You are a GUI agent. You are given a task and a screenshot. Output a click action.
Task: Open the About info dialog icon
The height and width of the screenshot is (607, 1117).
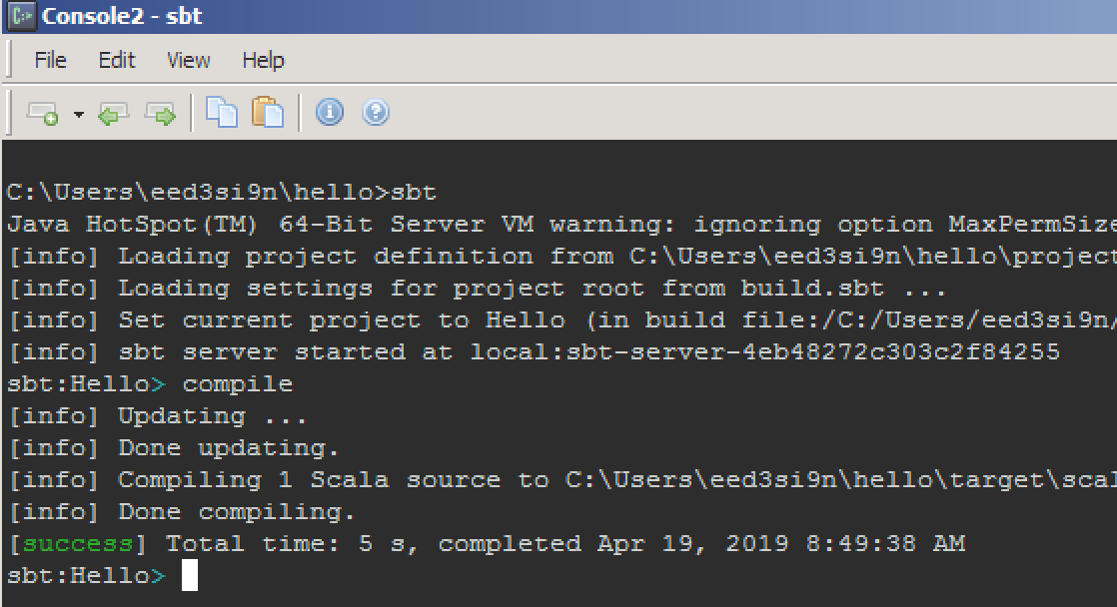point(330,112)
